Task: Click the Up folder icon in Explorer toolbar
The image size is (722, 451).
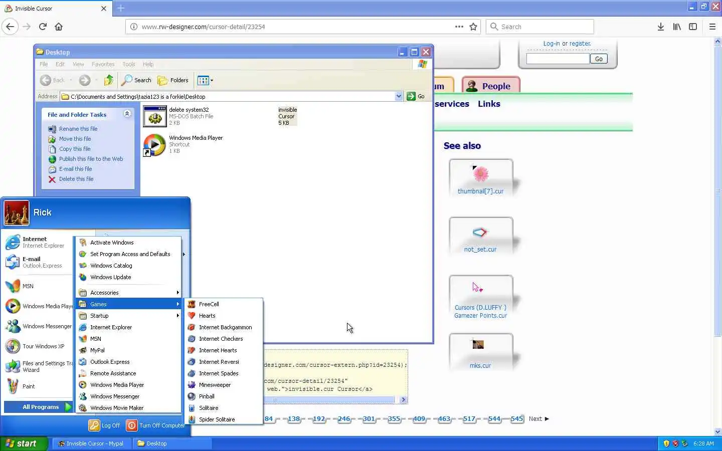Action: (x=108, y=80)
